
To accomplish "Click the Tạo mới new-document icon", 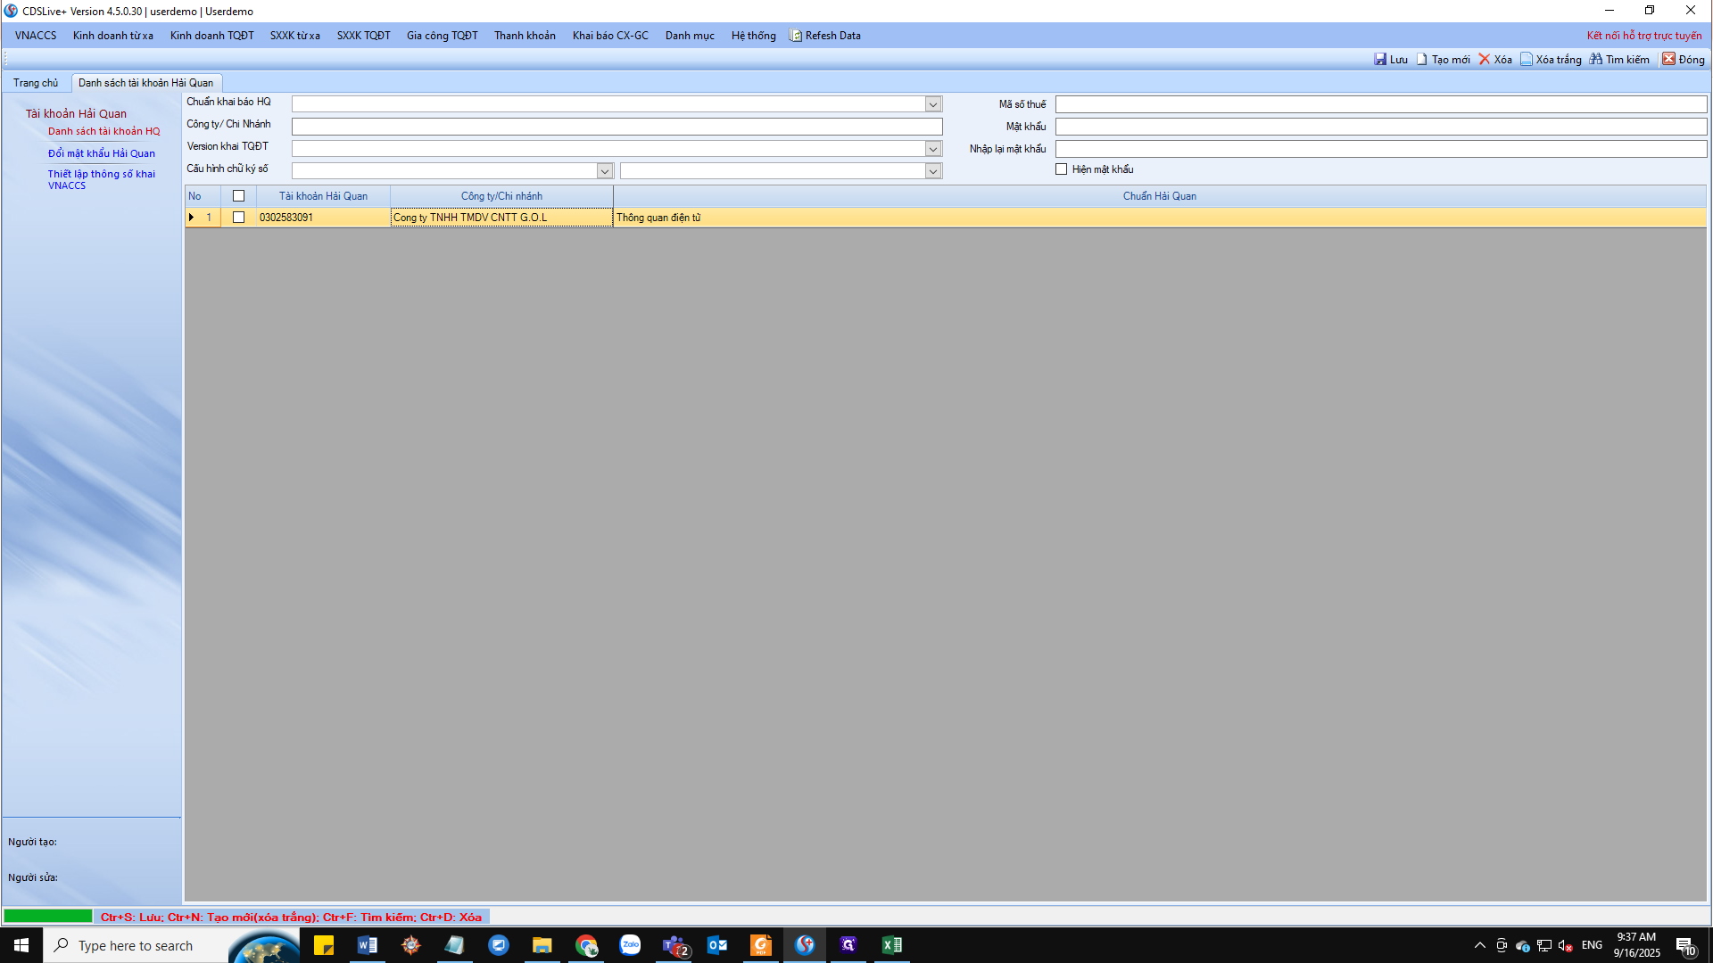I will click(x=1422, y=60).
